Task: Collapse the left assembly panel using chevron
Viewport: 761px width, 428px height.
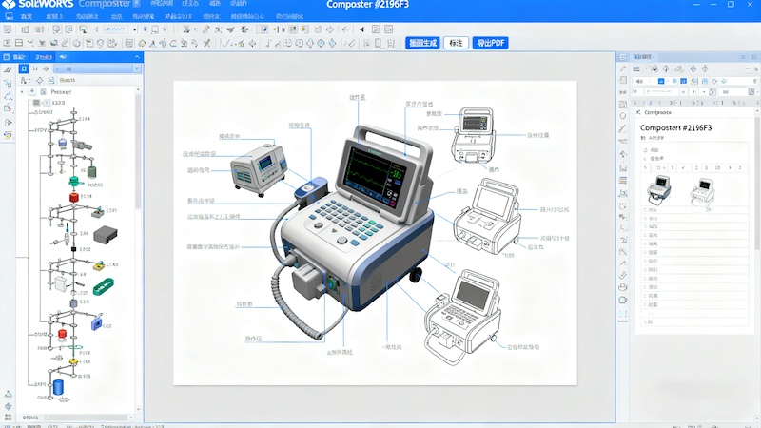Action: [137, 57]
